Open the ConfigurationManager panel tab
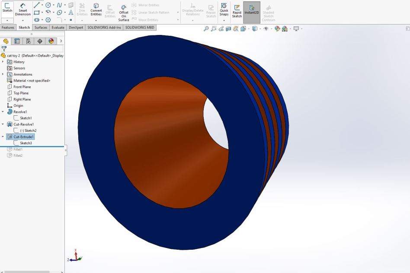 coord(29,41)
